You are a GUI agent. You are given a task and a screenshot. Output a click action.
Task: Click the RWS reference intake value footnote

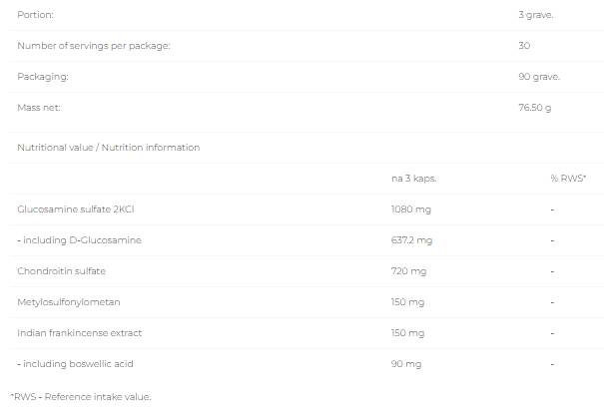[81, 396]
